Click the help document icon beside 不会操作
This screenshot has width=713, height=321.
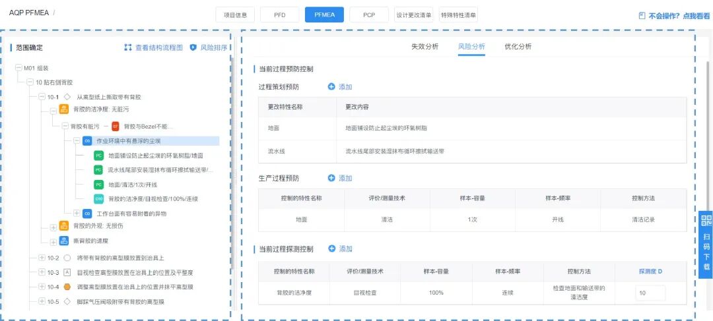(x=642, y=15)
